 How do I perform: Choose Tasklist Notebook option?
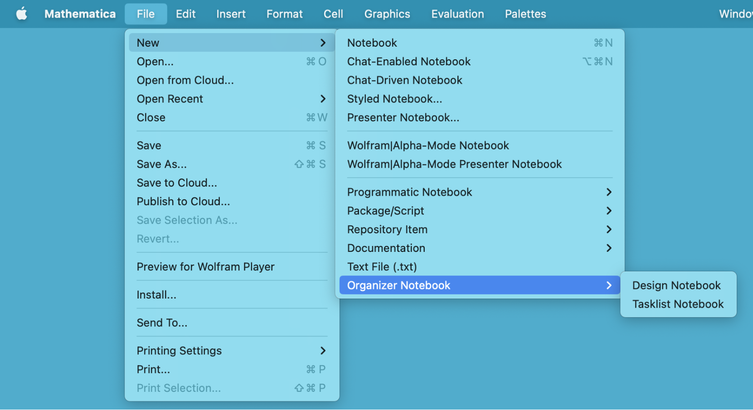pos(678,304)
